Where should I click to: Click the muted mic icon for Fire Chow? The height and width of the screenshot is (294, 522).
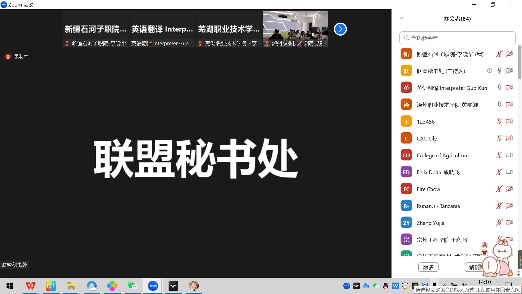[x=499, y=189]
